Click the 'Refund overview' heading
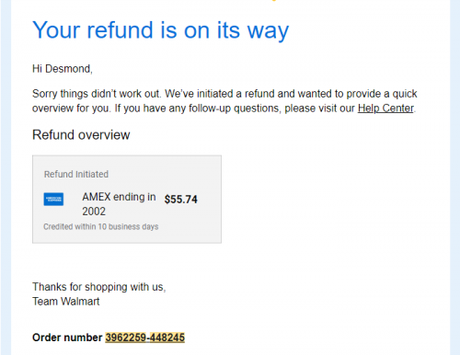Viewport: 460px width, 355px height. [x=81, y=135]
